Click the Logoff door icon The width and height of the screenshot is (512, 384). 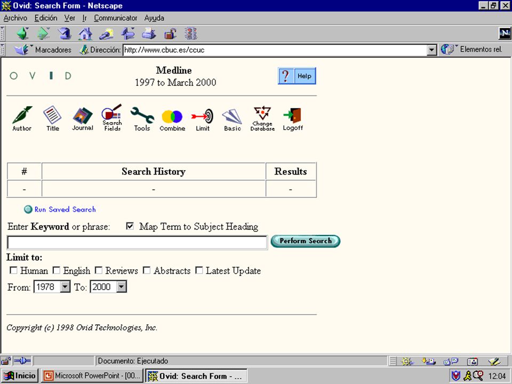point(293,119)
